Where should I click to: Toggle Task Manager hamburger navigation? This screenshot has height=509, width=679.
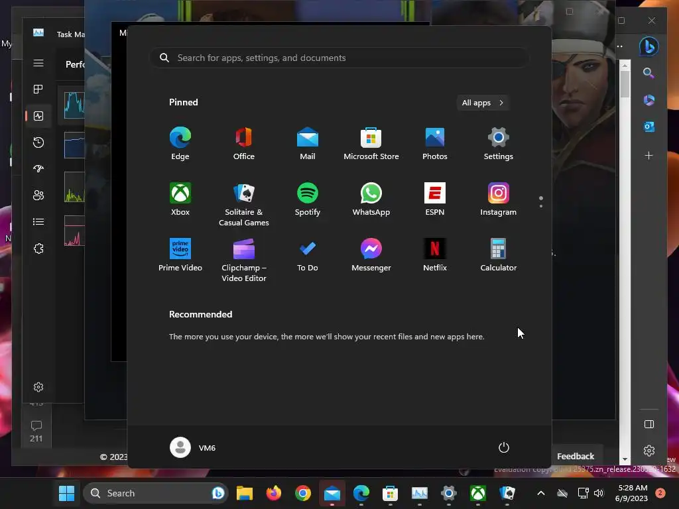pyautogui.click(x=38, y=63)
